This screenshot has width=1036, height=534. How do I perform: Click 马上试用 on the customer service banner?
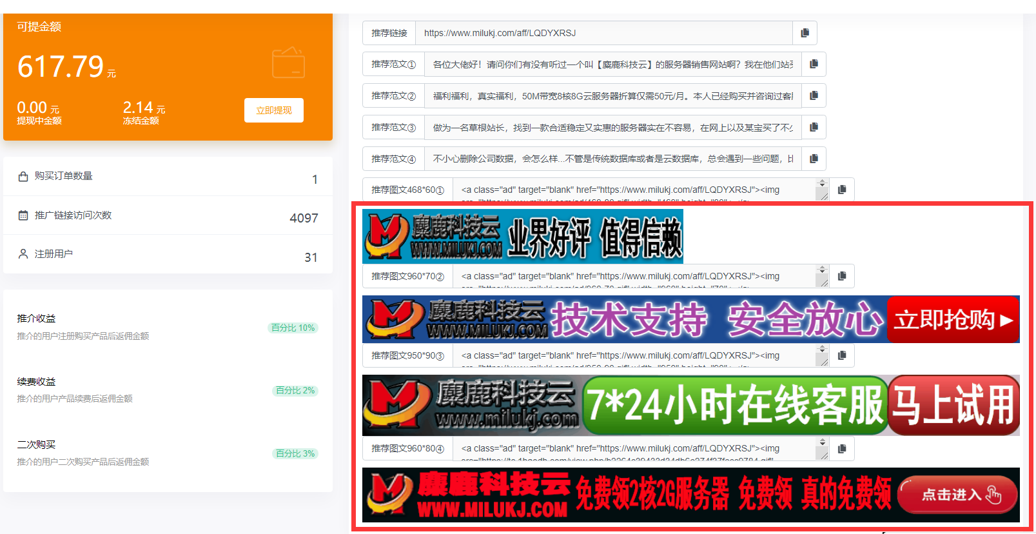point(953,406)
